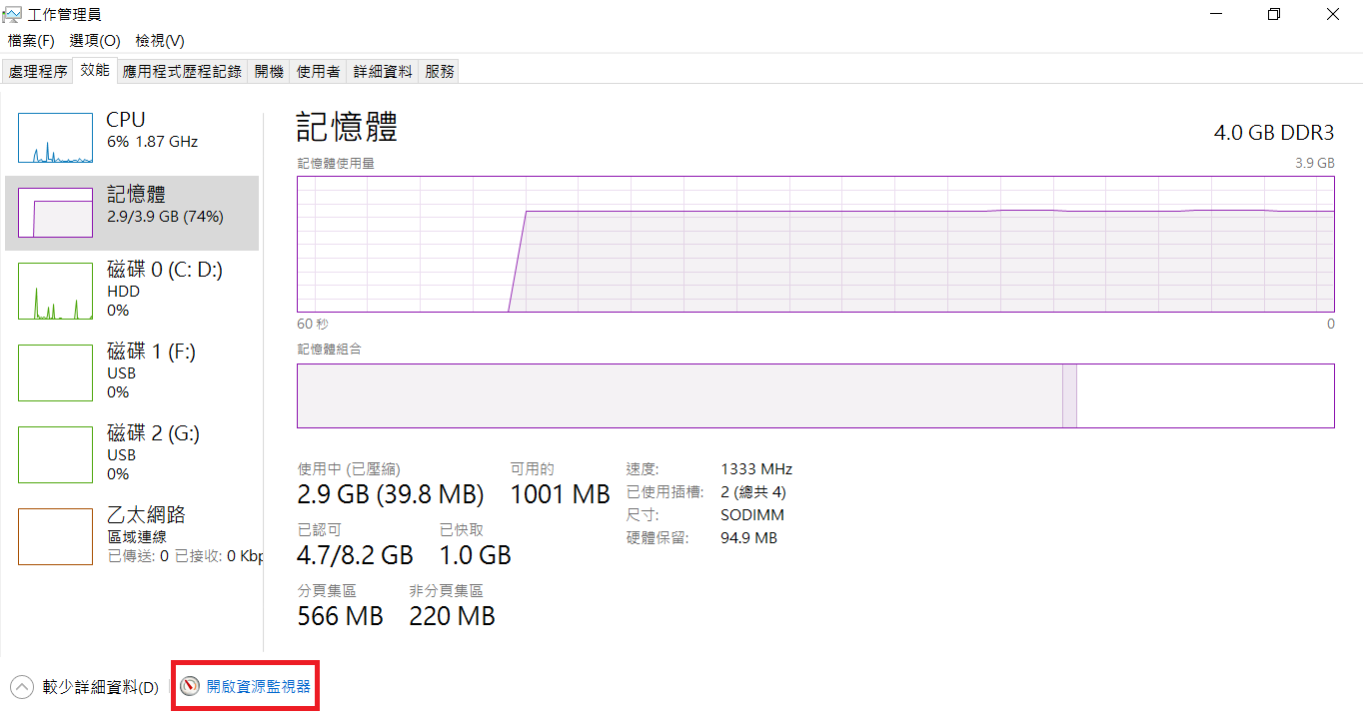Click the Task Manager app icon in title bar
1363x717 pixels.
point(12,14)
